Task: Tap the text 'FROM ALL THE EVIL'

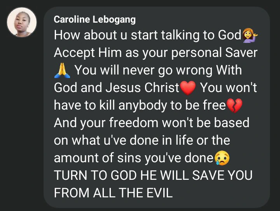Action: tap(113, 193)
